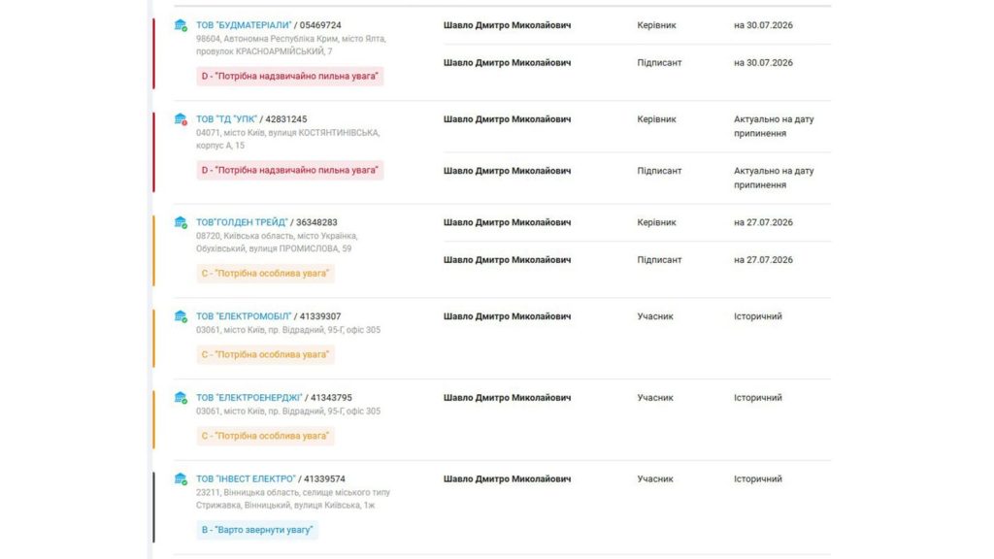Click the C rating badge for ЕЛЕКТРОЕНЕРДЖІ
The image size is (994, 559).
[265, 436]
